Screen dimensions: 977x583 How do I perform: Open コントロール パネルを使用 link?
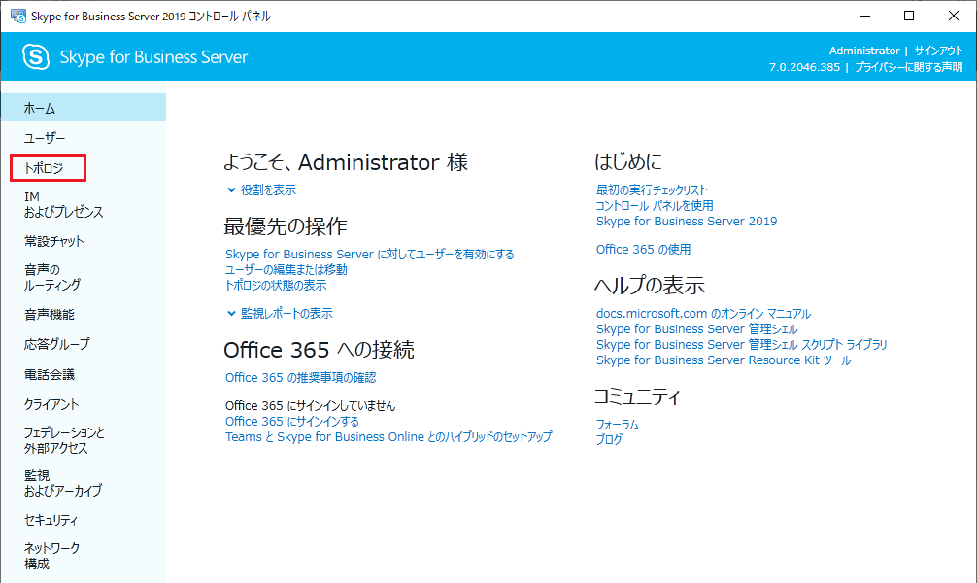point(655,206)
